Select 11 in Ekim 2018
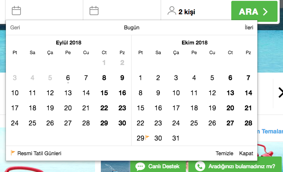Viewport: 283px width, 172px height. [194, 93]
